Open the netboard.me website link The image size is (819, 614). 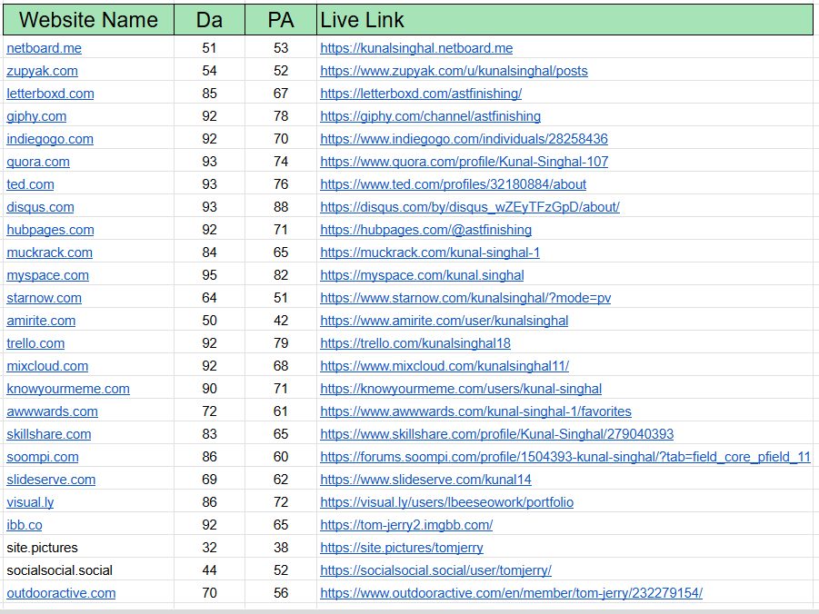tap(44, 48)
